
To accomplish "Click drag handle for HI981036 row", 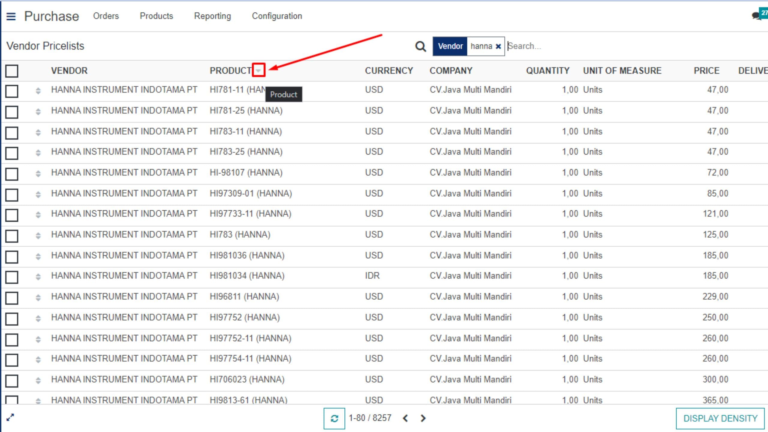I will (38, 256).
